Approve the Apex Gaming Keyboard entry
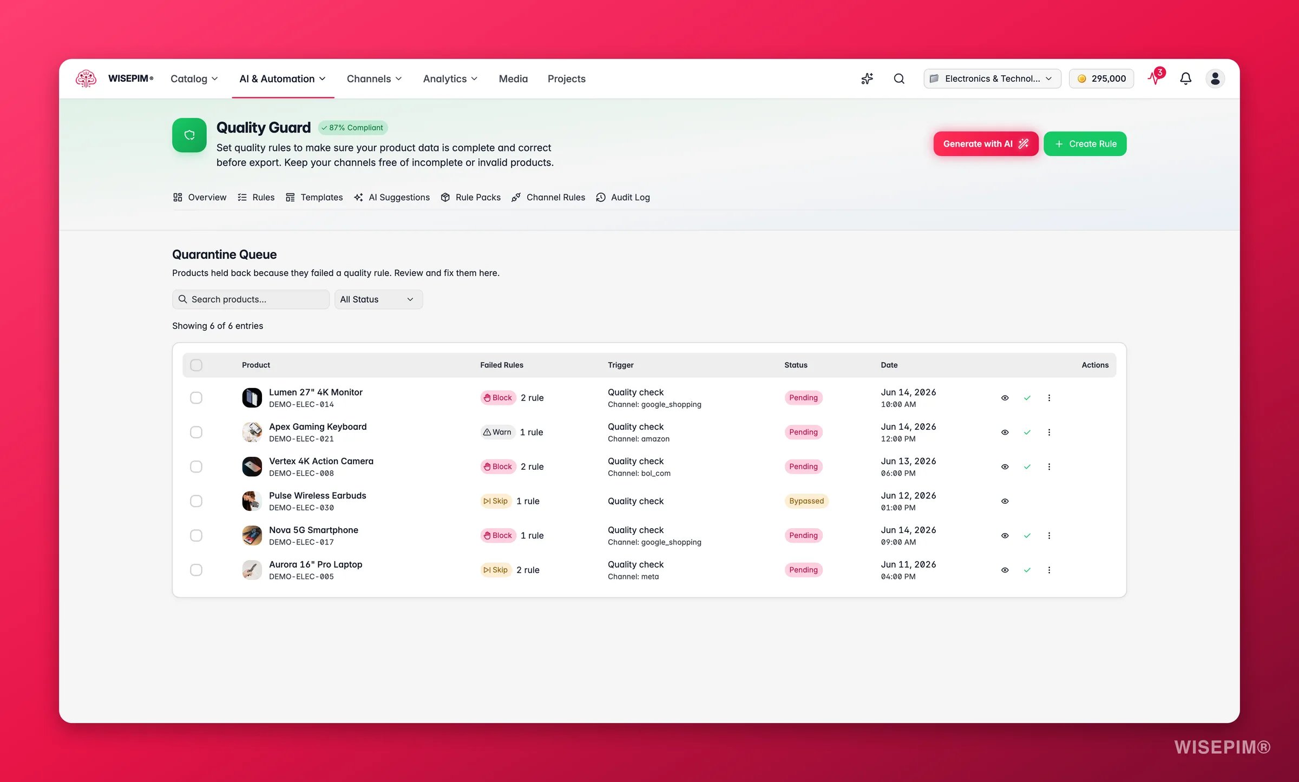 [1027, 432]
